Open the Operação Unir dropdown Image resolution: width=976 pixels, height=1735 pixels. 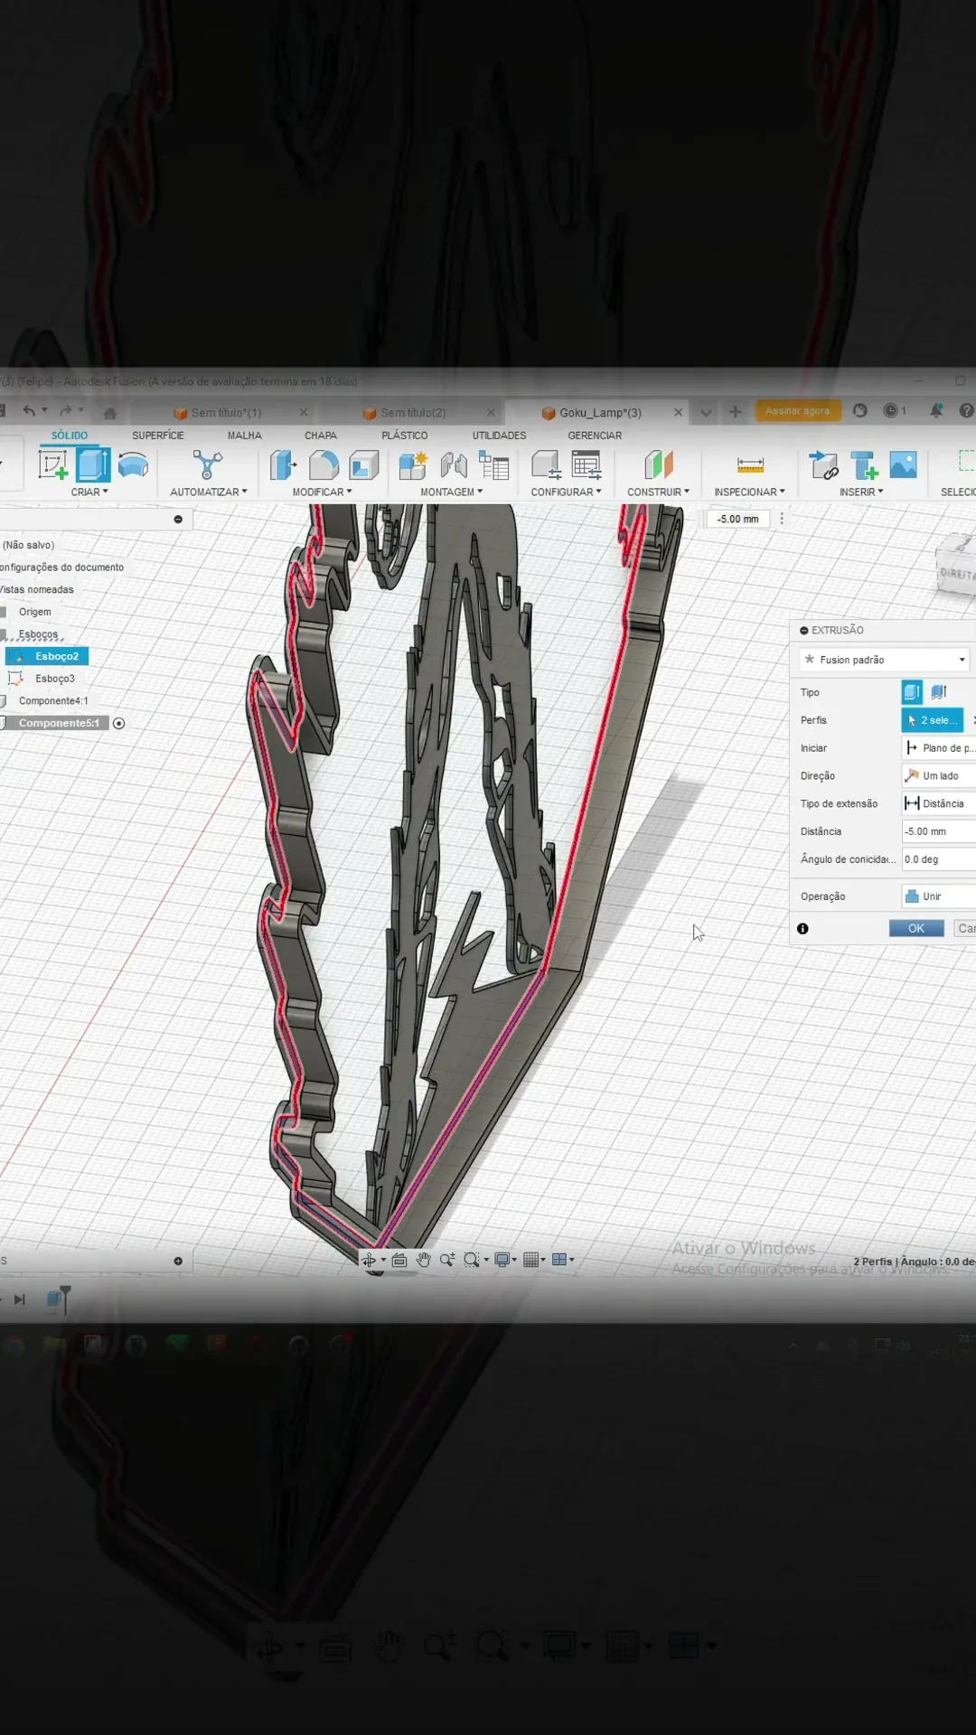pyautogui.click(x=939, y=896)
